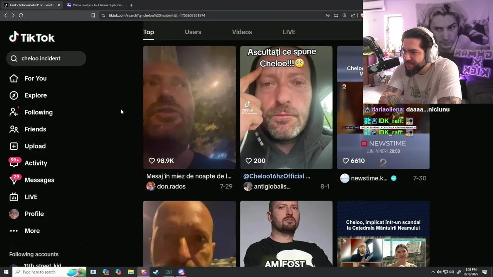The height and width of the screenshot is (277, 493).
Task: Click the zoom magnifier icon in the address bar
Action: coord(344,15)
